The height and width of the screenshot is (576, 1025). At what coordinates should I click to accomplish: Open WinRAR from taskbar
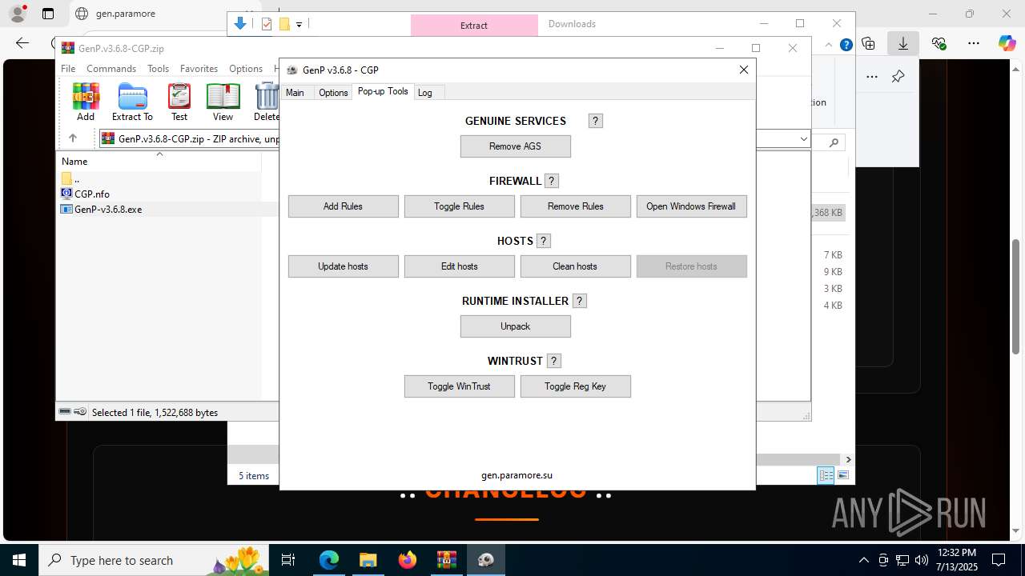(x=447, y=560)
